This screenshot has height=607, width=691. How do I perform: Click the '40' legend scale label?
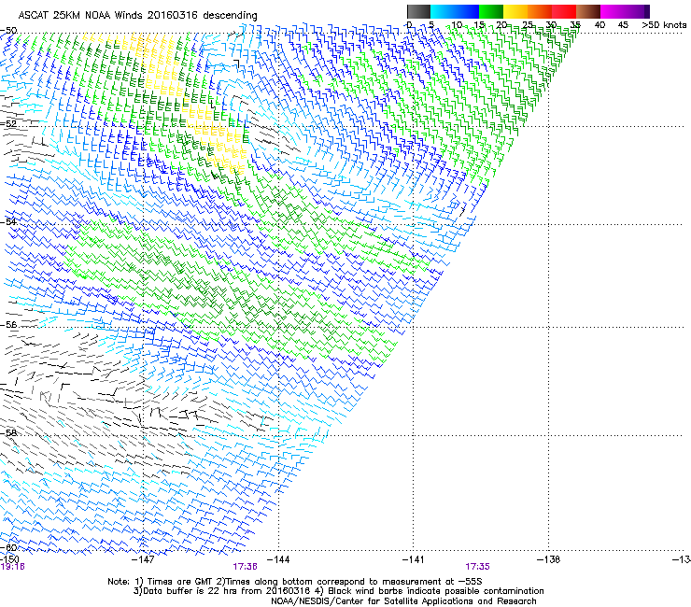click(x=599, y=24)
